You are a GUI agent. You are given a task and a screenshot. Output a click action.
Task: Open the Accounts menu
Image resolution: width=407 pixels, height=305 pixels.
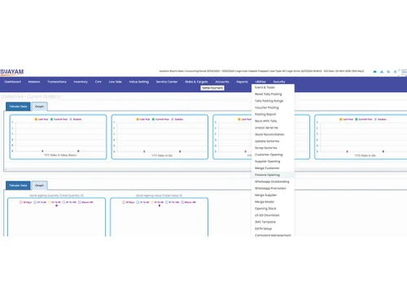coord(222,81)
